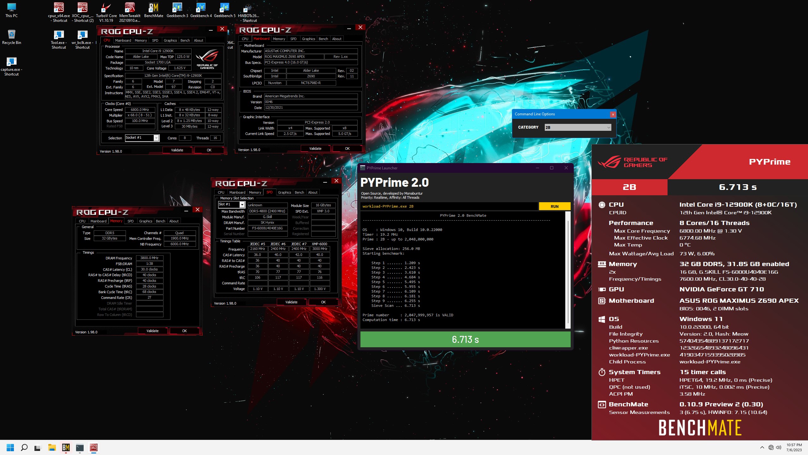Click OK in Mainboard window

[x=347, y=149]
